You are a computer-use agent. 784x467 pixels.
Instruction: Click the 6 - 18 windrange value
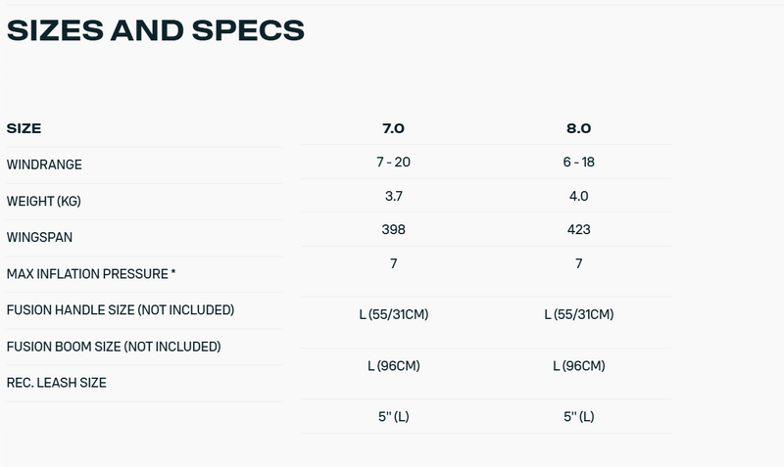(578, 162)
